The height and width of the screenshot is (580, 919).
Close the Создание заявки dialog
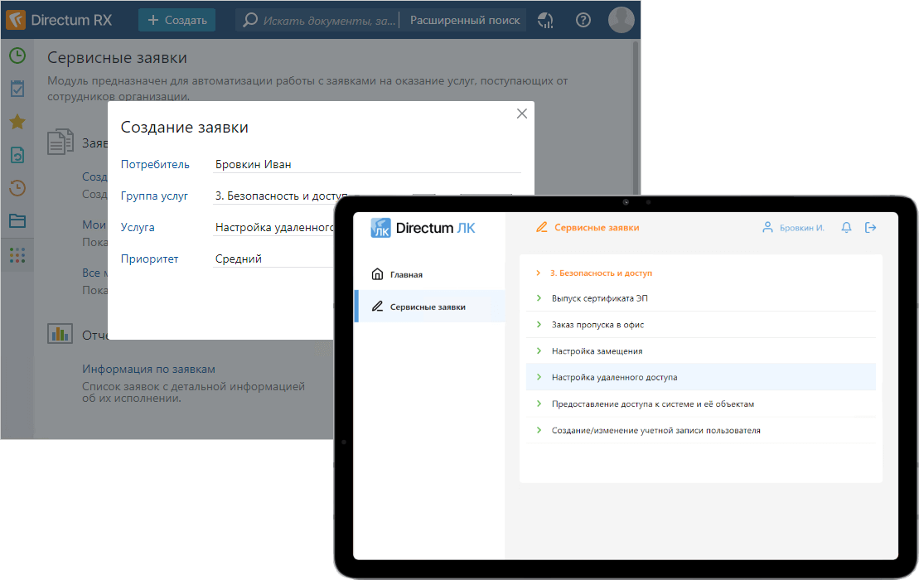pos(521,114)
